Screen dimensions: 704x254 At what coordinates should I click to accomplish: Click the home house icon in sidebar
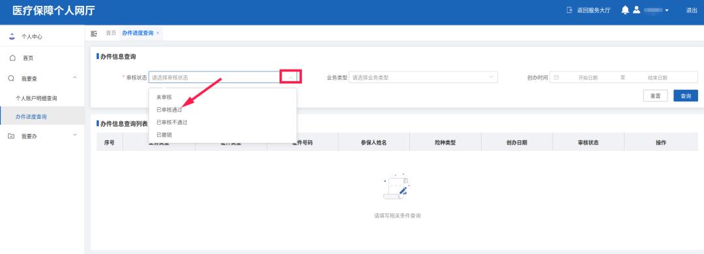click(12, 58)
